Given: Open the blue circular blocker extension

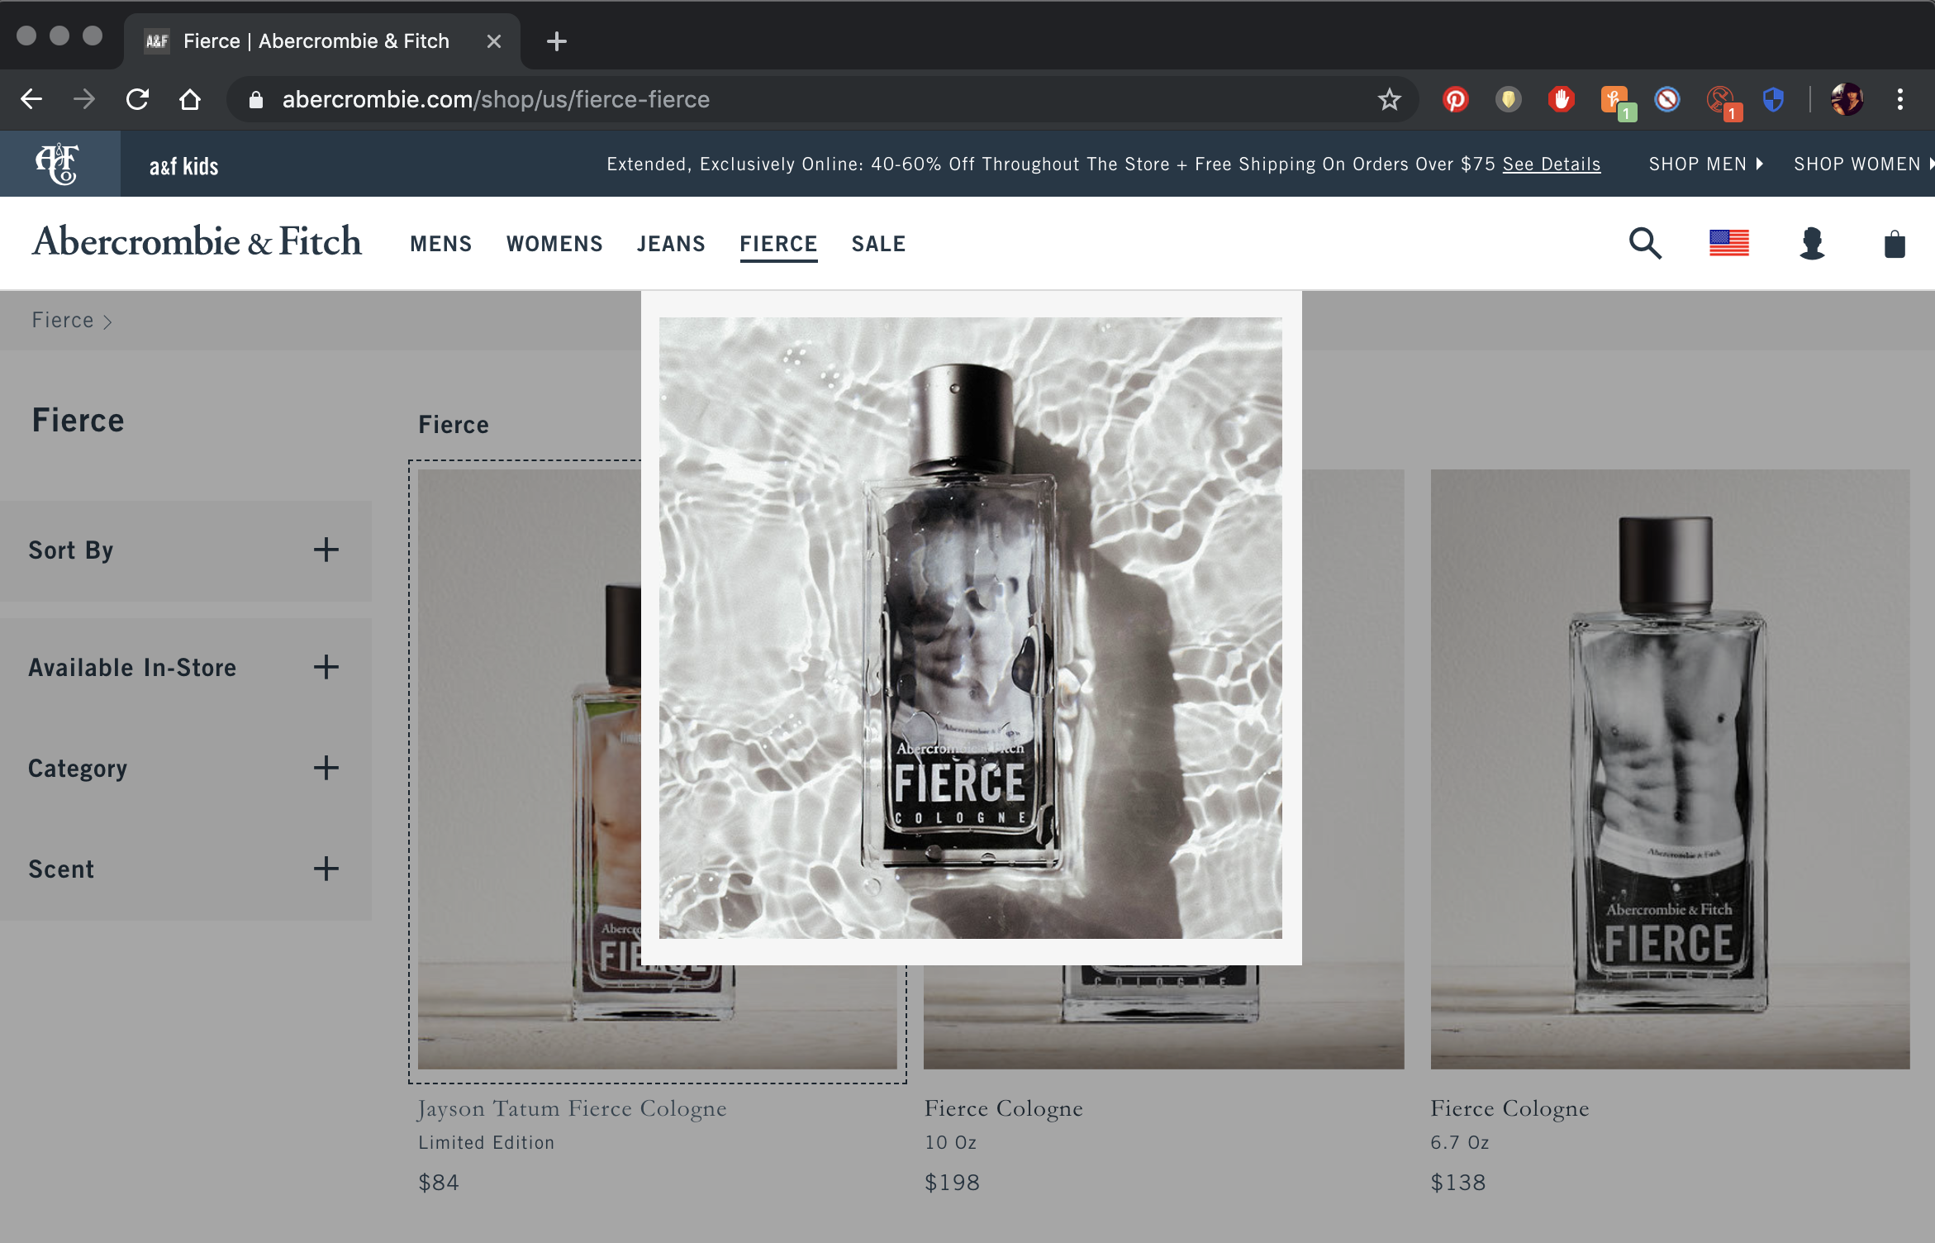Looking at the screenshot, I should [1667, 99].
